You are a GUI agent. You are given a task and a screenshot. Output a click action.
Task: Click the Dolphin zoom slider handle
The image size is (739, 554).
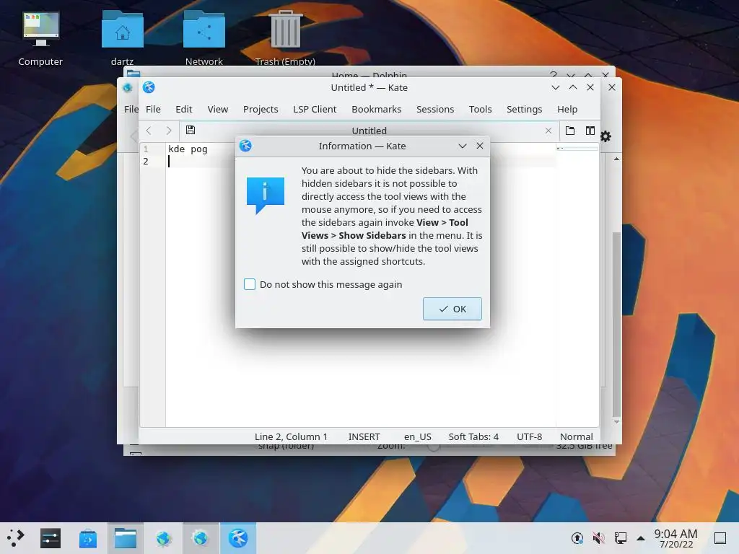click(x=434, y=447)
